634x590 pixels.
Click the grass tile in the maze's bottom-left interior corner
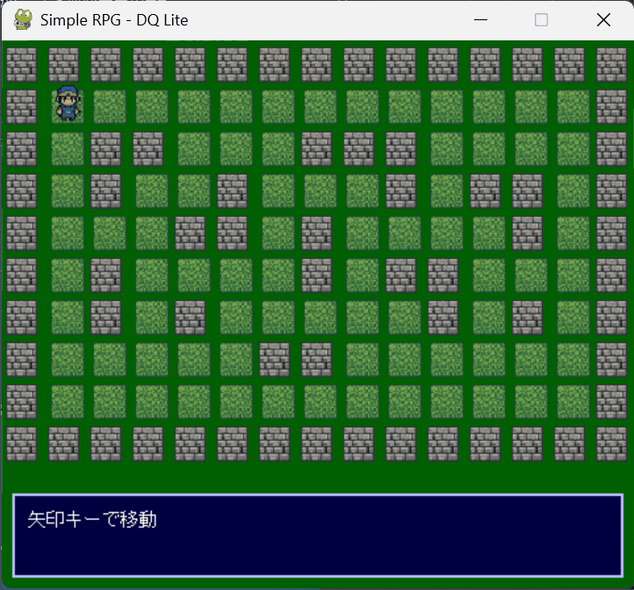[68, 401]
